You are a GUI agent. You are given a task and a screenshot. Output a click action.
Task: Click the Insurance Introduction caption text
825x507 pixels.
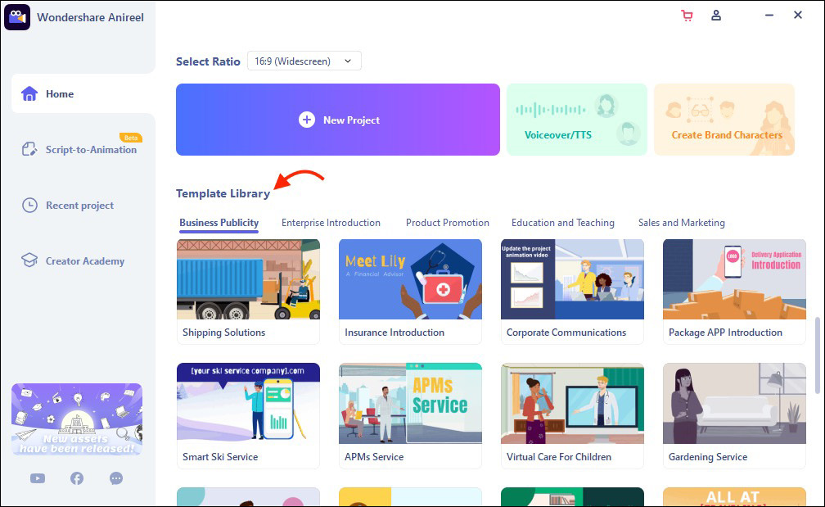394,333
